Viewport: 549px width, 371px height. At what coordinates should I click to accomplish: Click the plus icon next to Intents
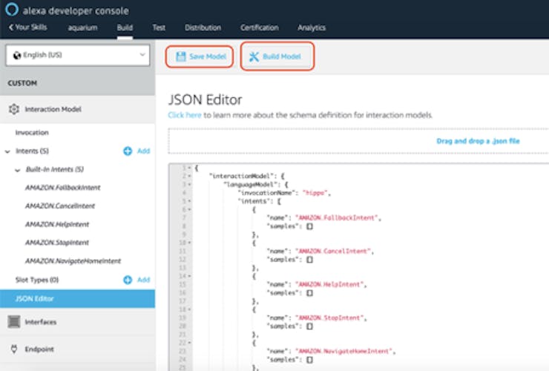(128, 151)
